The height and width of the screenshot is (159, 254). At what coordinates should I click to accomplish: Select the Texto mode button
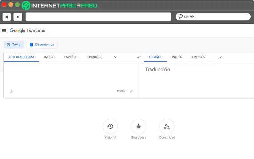click(14, 45)
